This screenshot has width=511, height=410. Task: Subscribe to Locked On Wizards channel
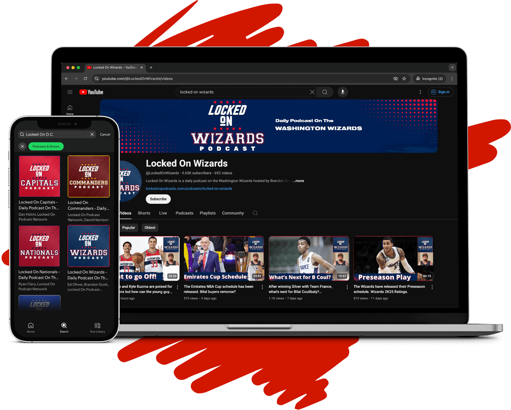[158, 199]
